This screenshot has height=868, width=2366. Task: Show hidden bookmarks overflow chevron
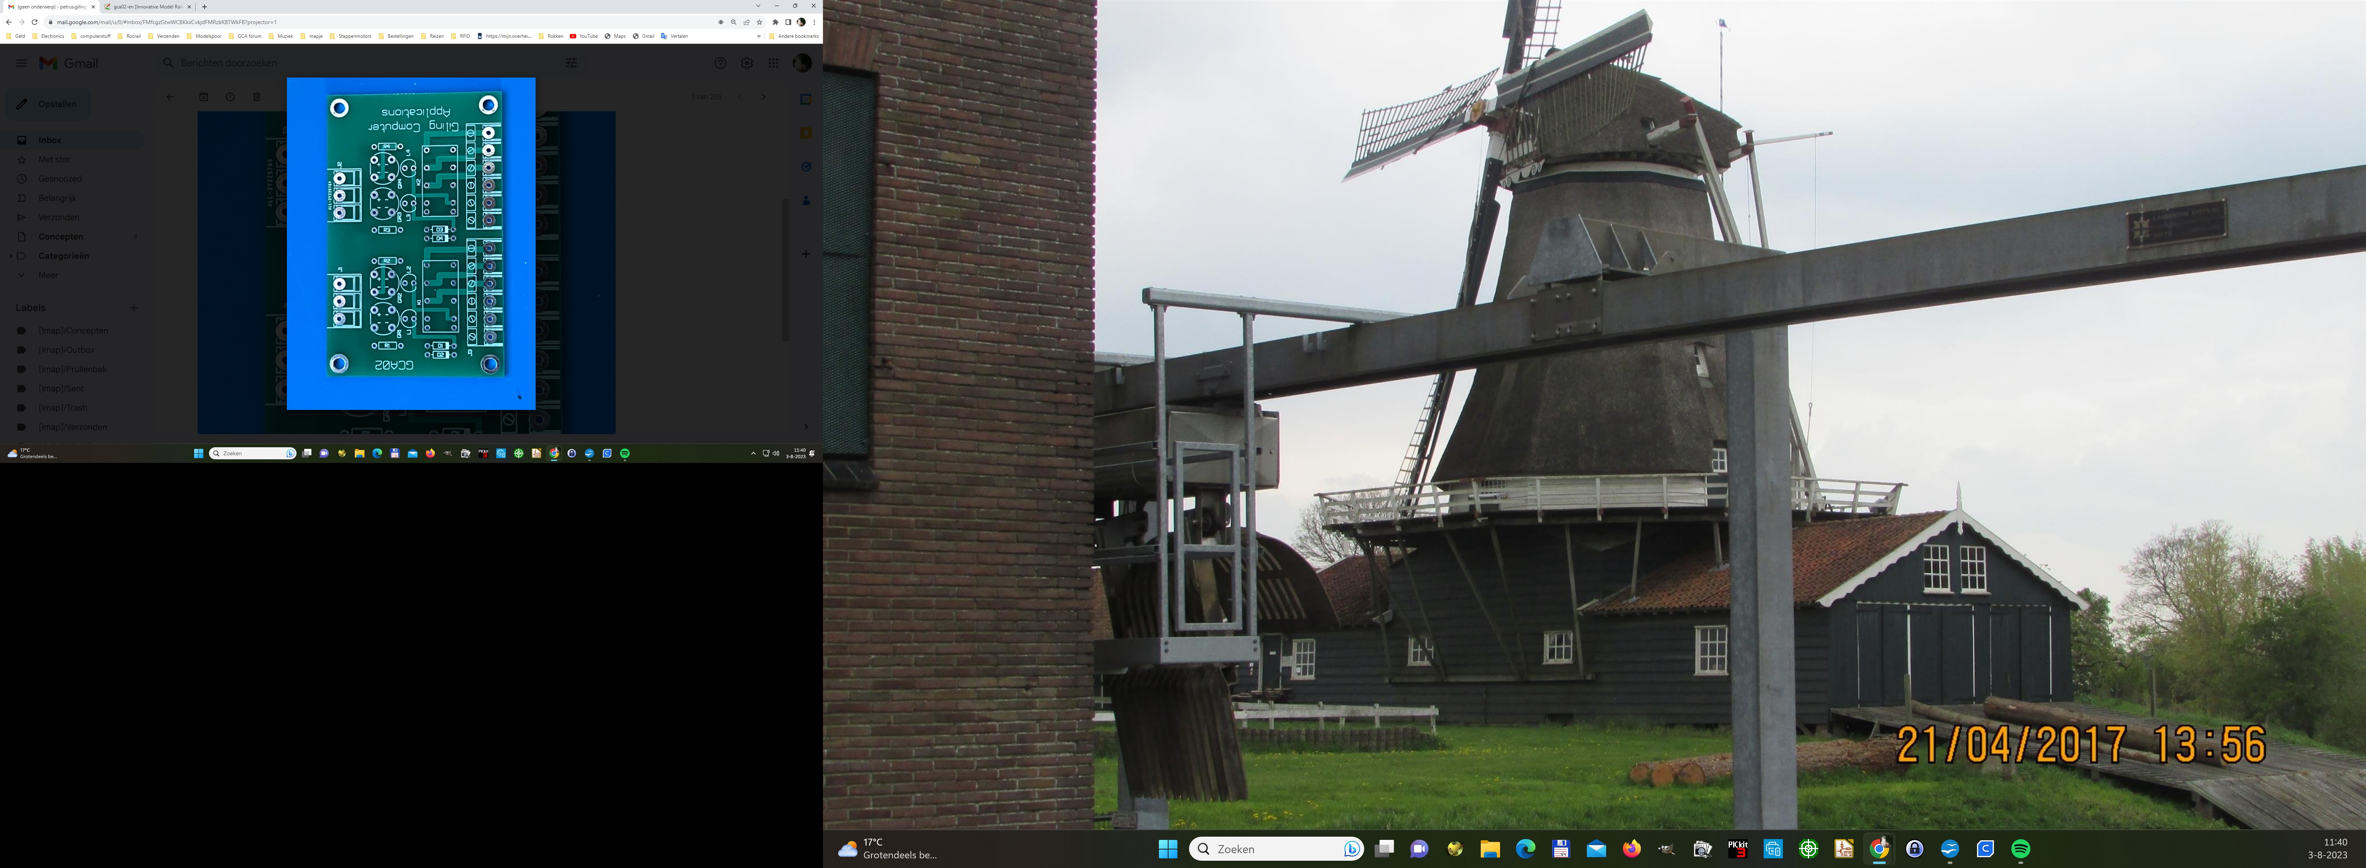point(759,37)
